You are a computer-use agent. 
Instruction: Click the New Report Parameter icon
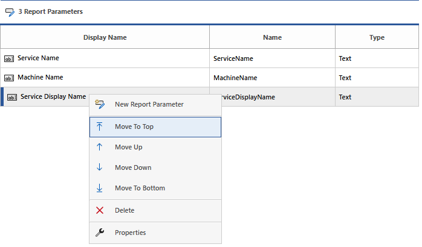(x=100, y=104)
